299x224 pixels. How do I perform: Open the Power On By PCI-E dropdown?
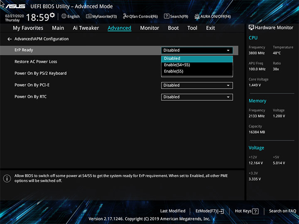click(x=197, y=85)
